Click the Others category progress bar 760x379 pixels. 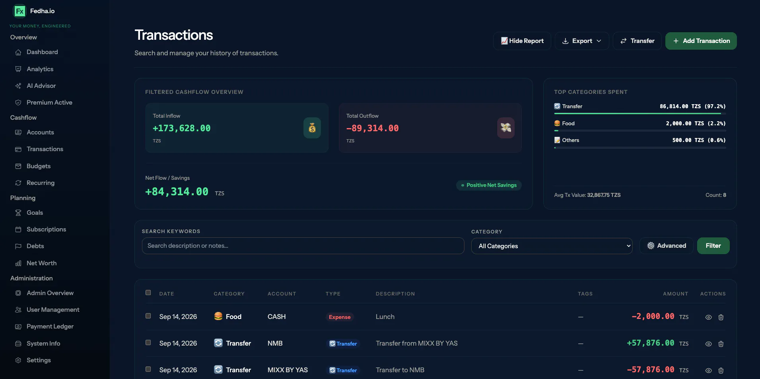[x=640, y=148]
